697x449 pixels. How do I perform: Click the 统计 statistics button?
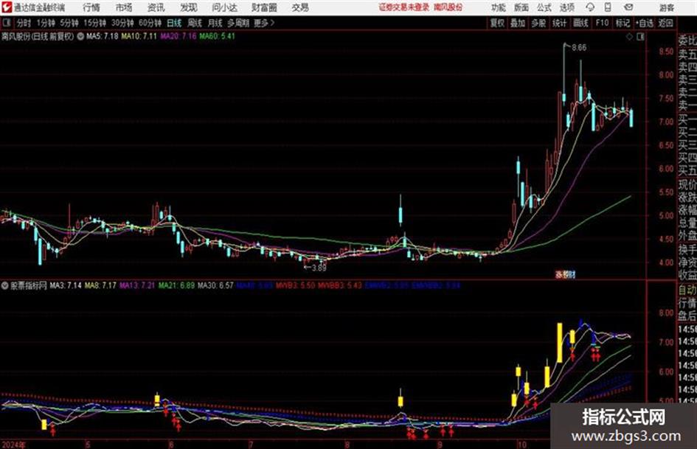560,23
